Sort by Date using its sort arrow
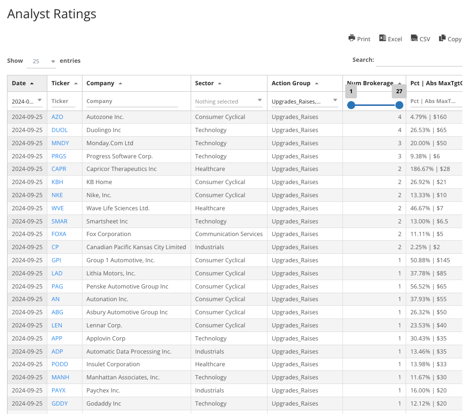The image size is (468, 414). pyautogui.click(x=32, y=83)
